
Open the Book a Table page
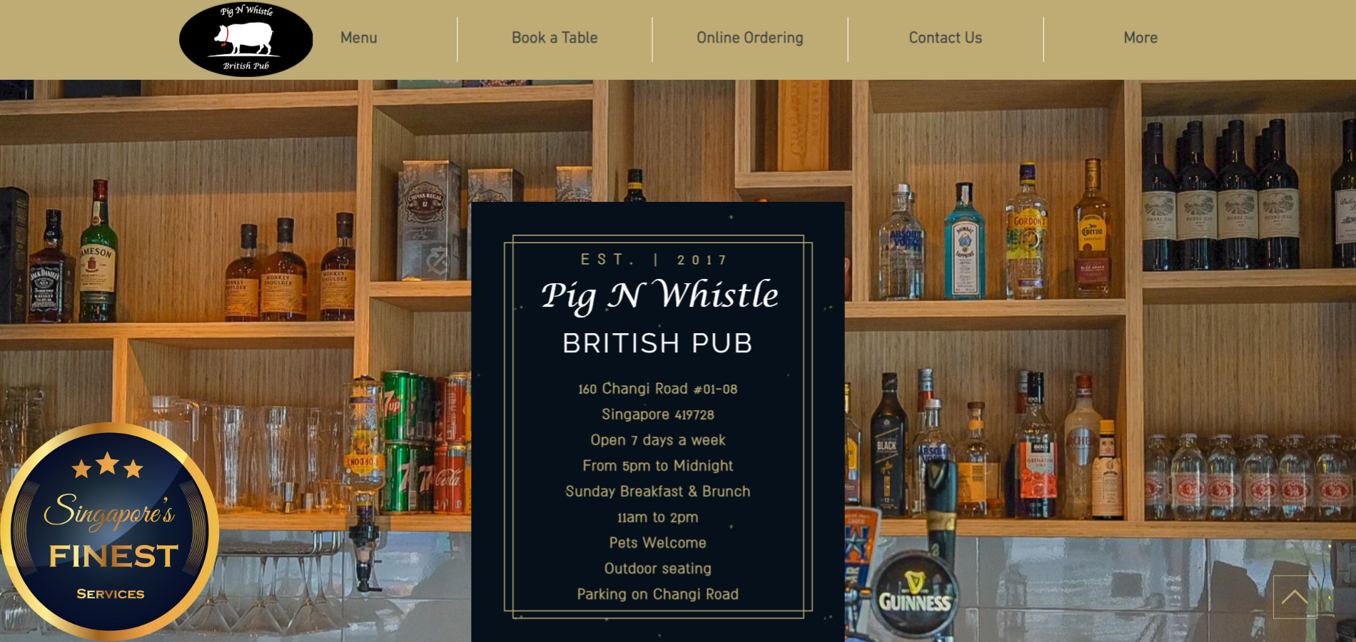(555, 38)
